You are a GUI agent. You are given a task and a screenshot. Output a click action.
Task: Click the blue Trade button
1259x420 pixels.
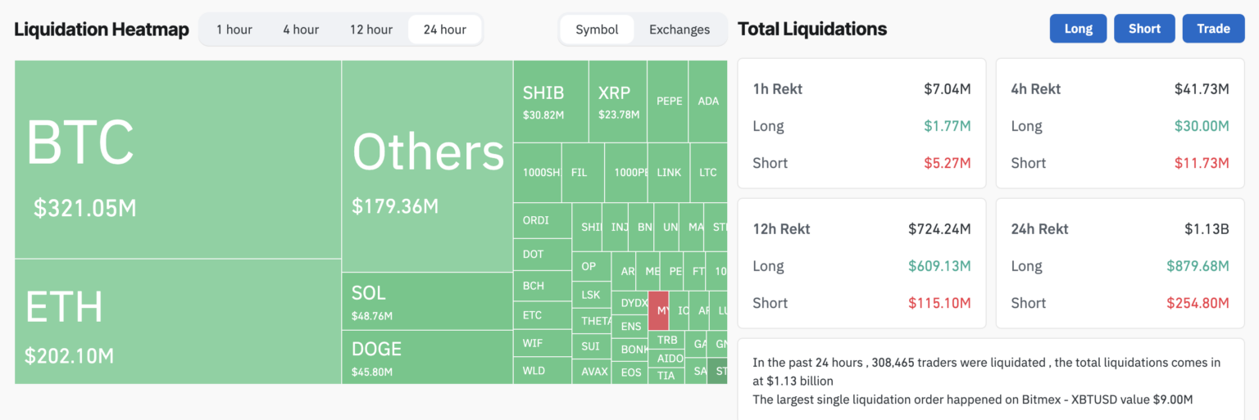pyautogui.click(x=1213, y=29)
